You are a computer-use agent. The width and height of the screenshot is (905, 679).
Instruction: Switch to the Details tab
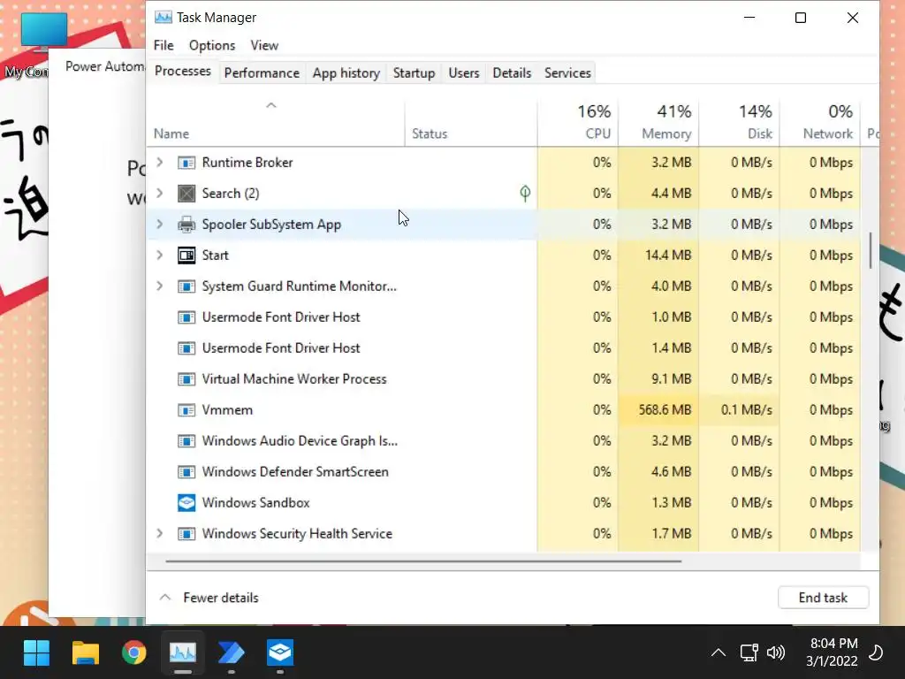(x=512, y=73)
